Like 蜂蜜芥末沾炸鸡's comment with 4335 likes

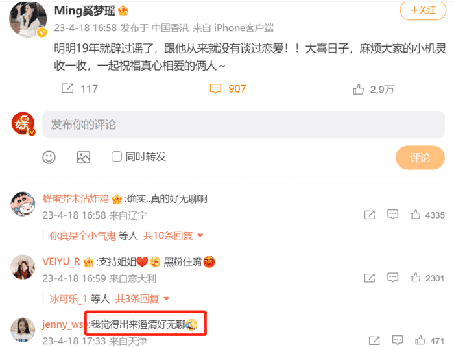click(415, 215)
